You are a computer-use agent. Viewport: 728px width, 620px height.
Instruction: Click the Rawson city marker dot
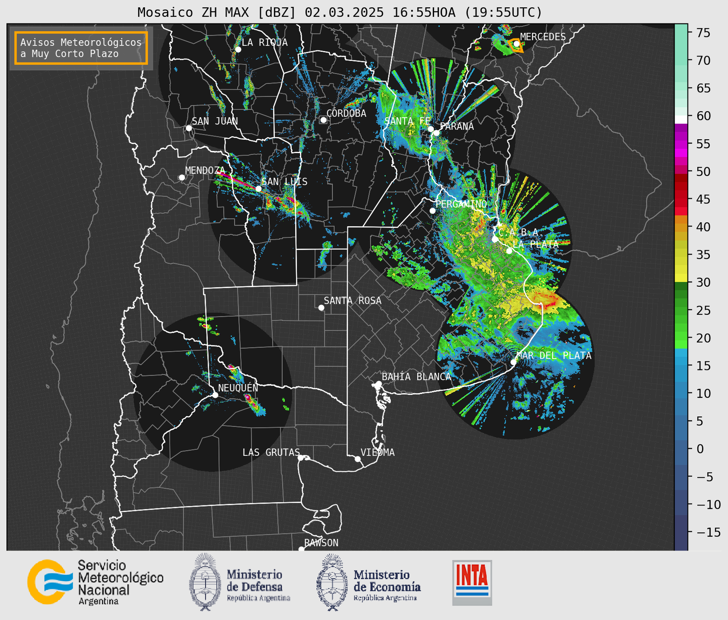point(301,549)
